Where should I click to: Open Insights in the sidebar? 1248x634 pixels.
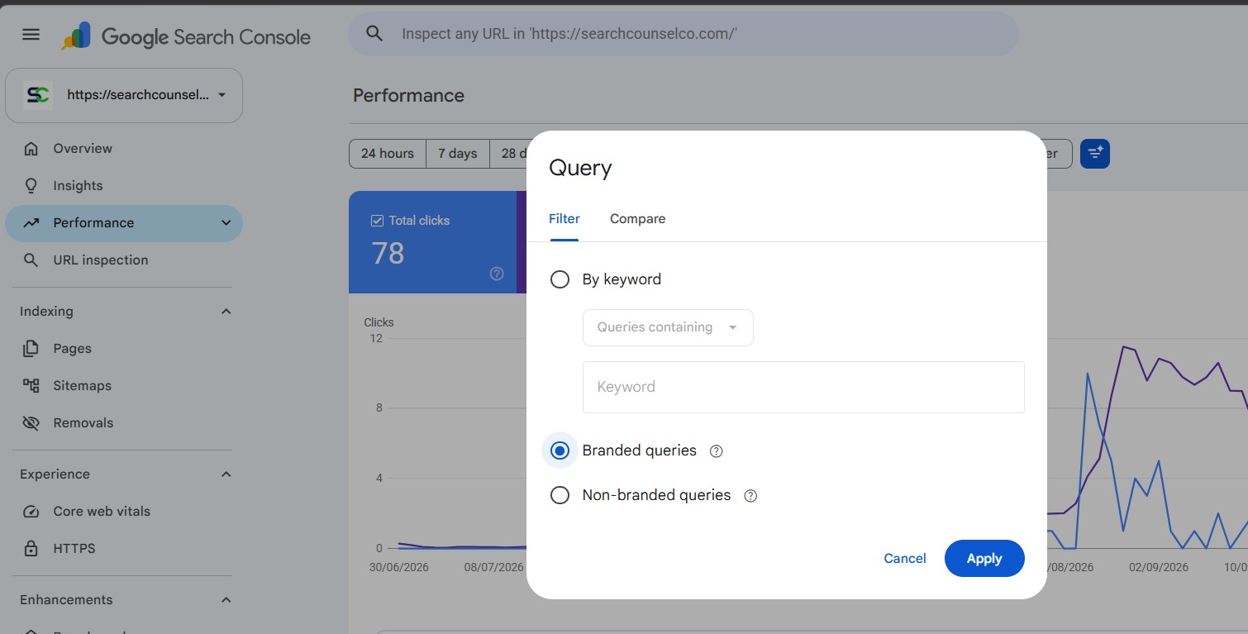click(124, 186)
